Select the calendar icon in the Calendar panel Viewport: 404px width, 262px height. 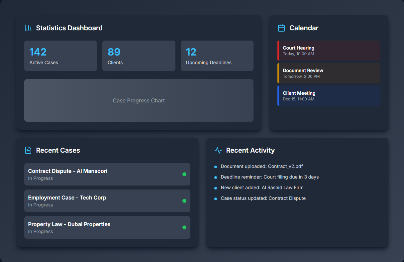281,28
